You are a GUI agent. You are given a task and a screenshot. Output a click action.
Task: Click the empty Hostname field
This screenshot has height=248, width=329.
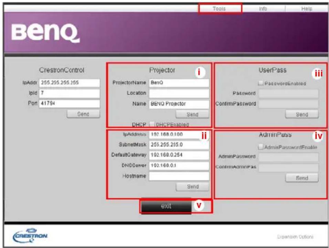(x=179, y=176)
